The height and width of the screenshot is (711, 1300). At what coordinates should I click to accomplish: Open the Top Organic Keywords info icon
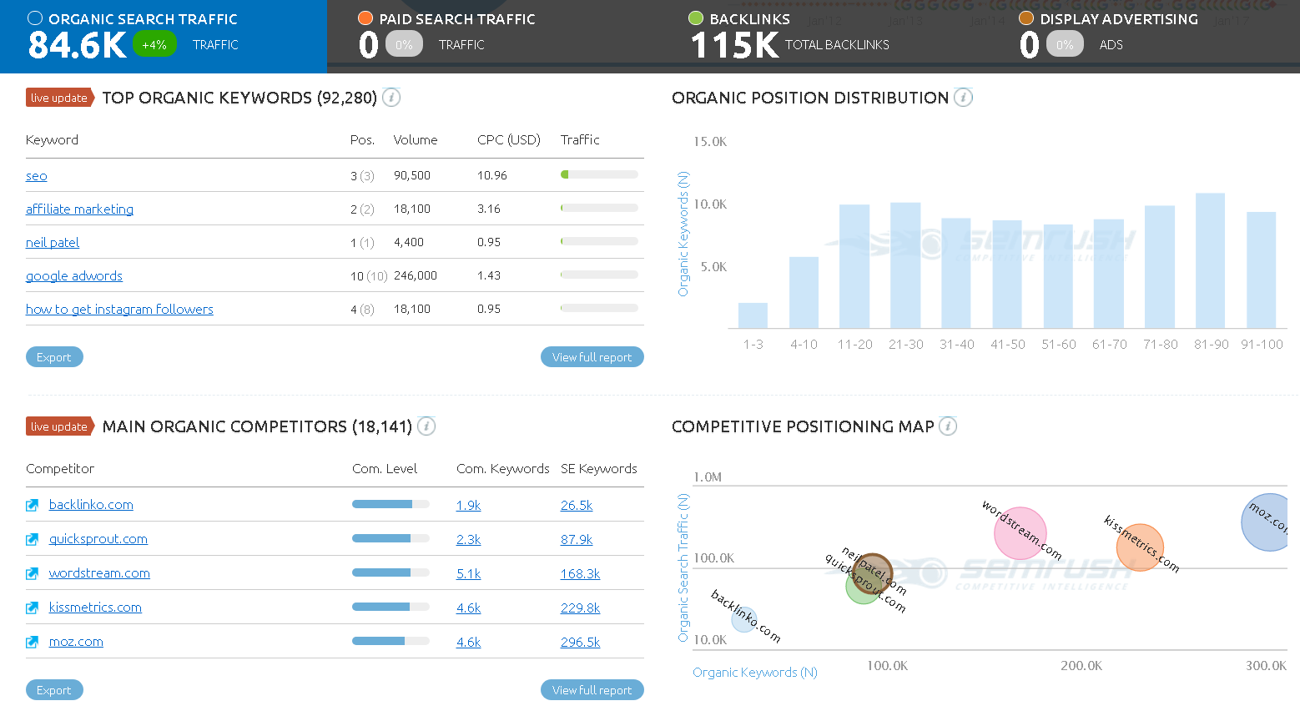click(x=391, y=98)
